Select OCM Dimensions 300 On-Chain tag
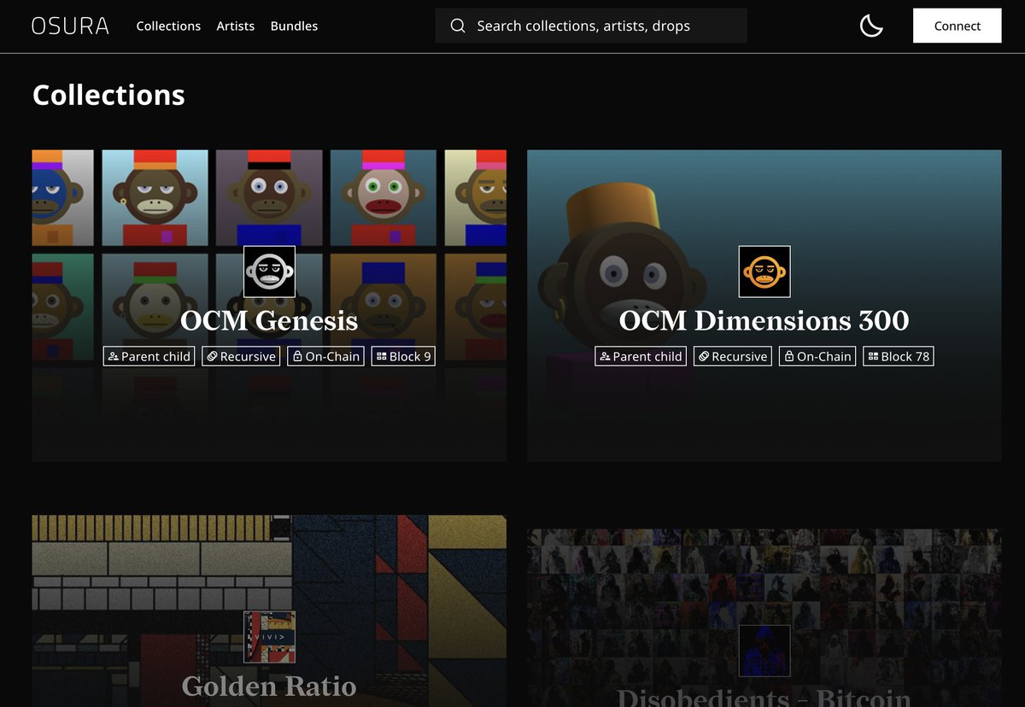This screenshot has width=1025, height=707. tap(817, 356)
